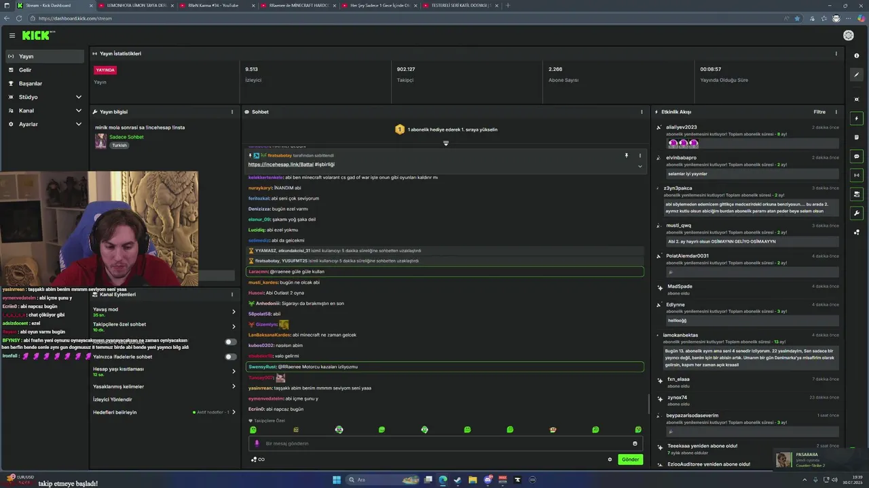Switch to TESTERELİ SERİ KATİL DOSYASI tab

(460, 5)
